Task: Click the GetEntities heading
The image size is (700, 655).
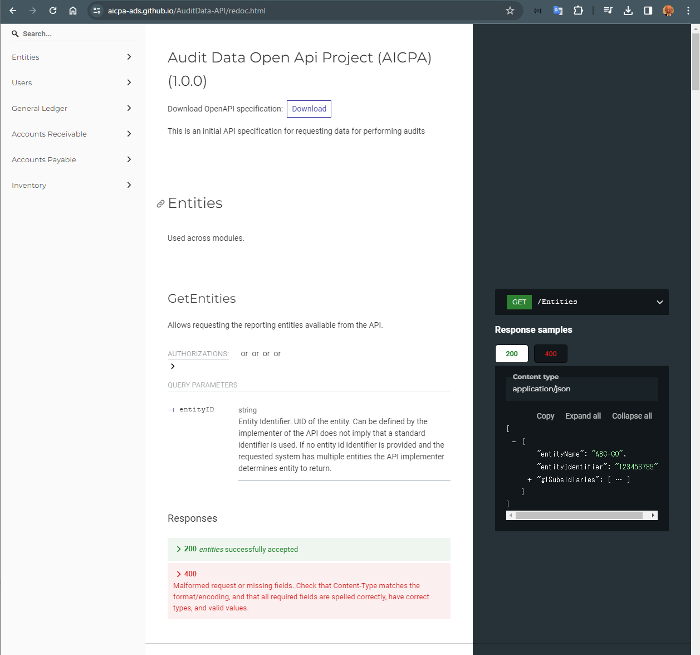Action: click(x=202, y=298)
